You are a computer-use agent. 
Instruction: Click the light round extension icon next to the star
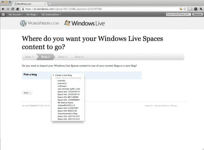coord(191,9)
